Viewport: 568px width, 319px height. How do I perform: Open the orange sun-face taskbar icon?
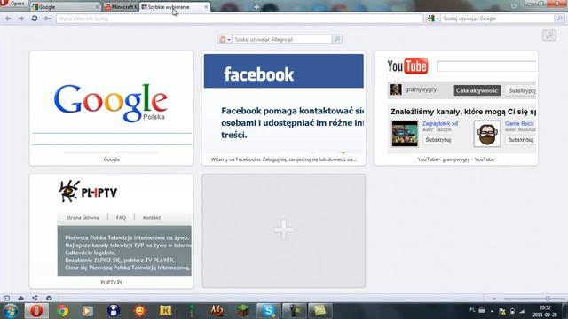(x=140, y=311)
